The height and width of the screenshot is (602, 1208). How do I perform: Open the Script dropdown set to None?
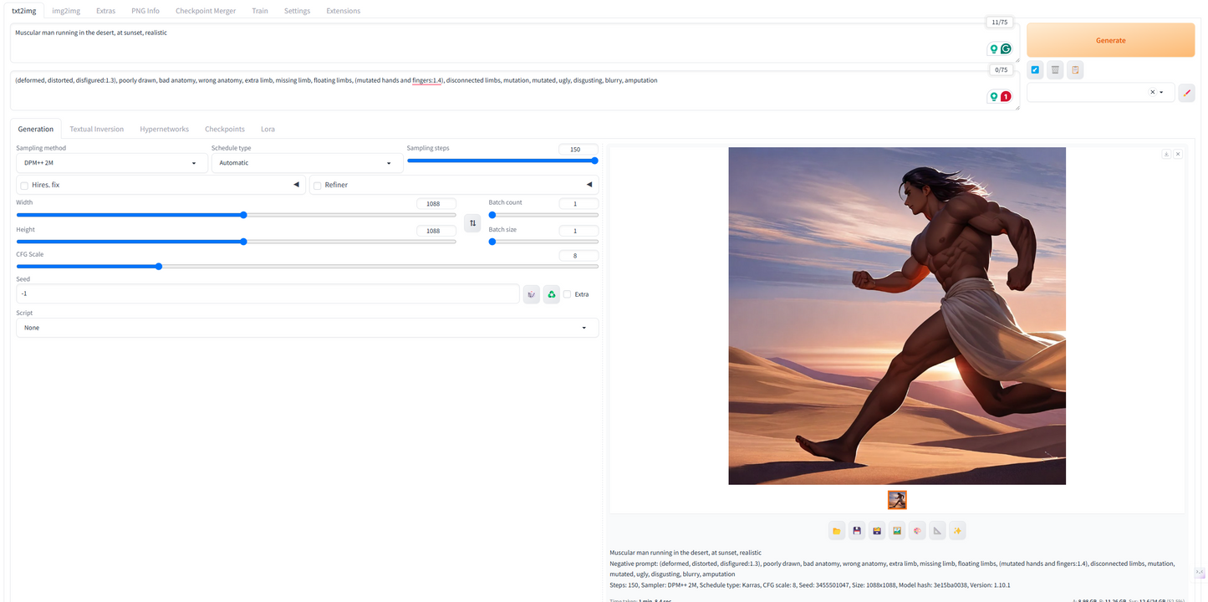click(306, 327)
